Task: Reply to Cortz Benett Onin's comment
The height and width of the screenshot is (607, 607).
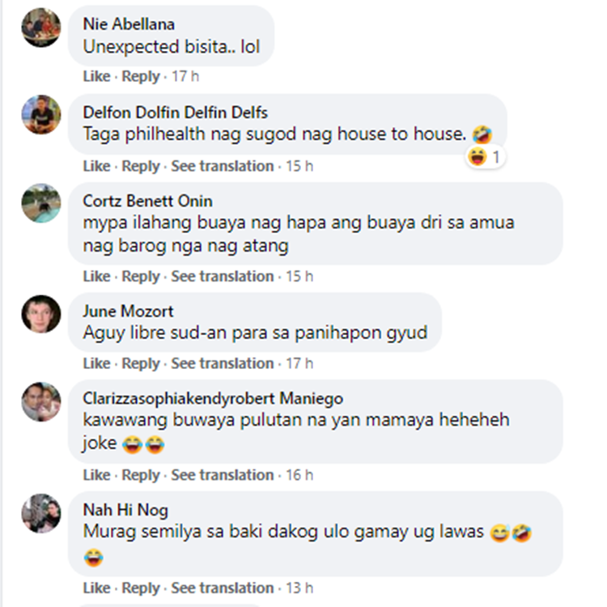Action: point(141,277)
